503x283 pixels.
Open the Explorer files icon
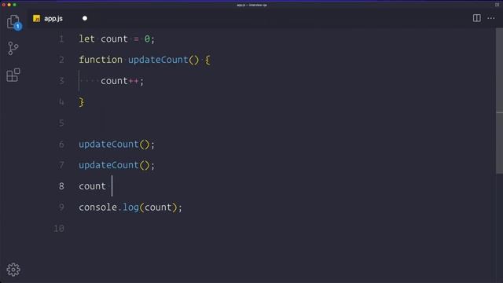coord(13,22)
